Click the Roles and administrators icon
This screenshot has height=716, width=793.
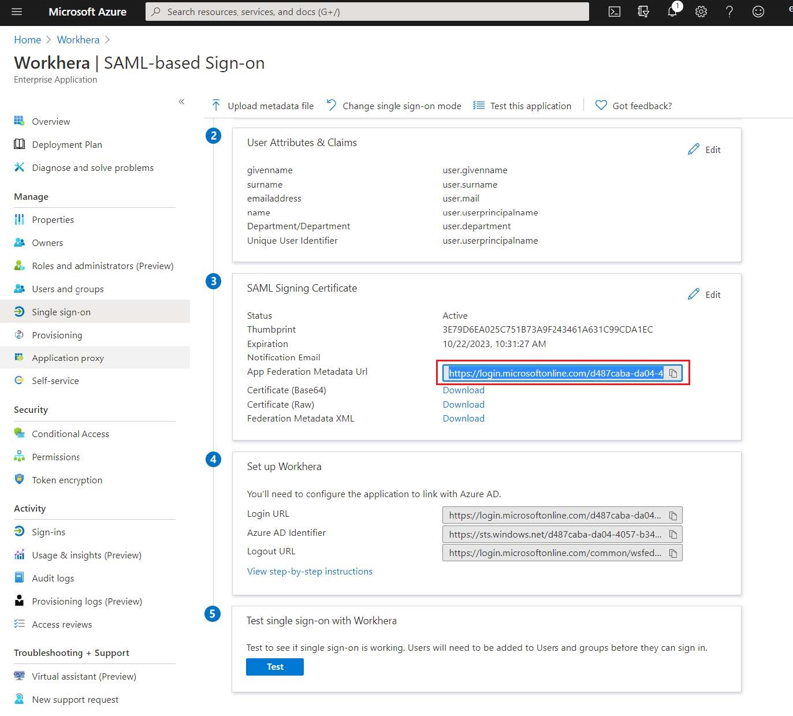coord(19,266)
